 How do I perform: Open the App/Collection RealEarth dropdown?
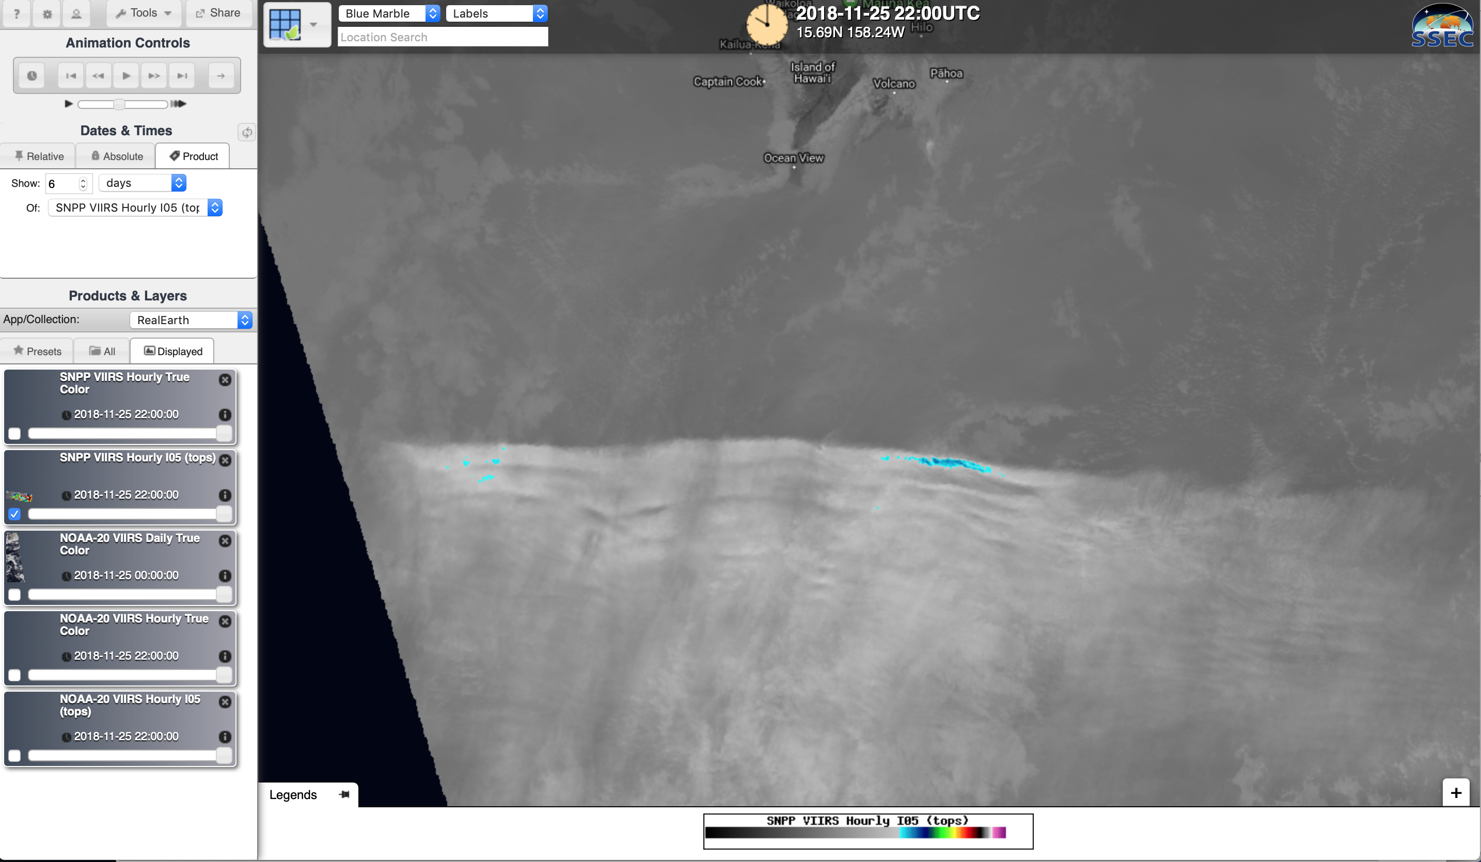click(x=191, y=320)
